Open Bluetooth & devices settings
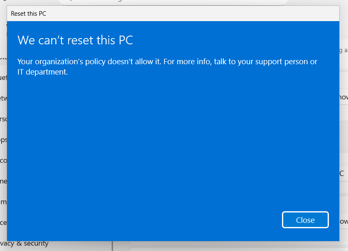This screenshot has height=251, width=348. [3, 77]
